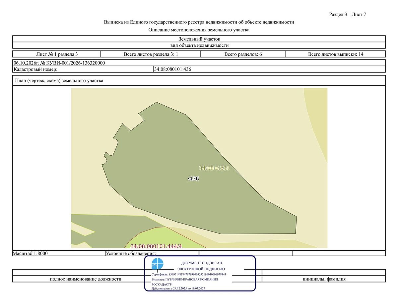Click the "Кадастровый номер:" label
398x307 pixels.
pyautogui.click(x=35, y=69)
